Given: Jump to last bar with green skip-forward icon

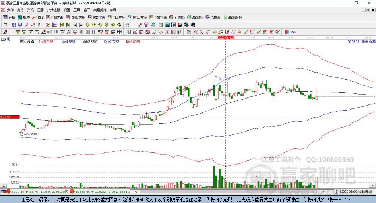Looking at the screenshot, I should click(x=68, y=25).
